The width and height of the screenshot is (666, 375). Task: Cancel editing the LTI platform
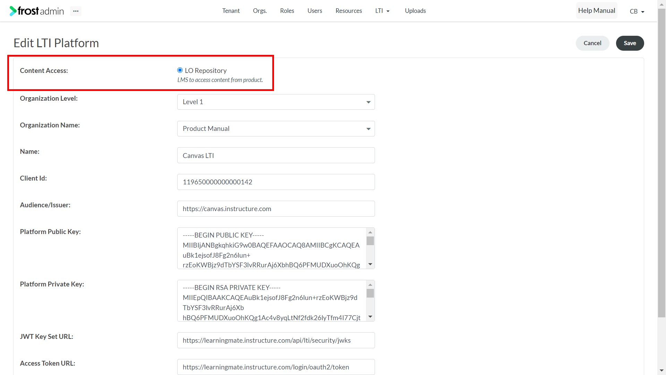592,43
